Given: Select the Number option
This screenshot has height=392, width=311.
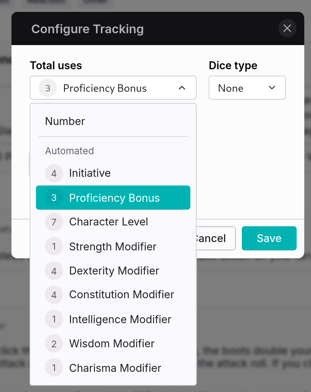Looking at the screenshot, I should [x=65, y=121].
